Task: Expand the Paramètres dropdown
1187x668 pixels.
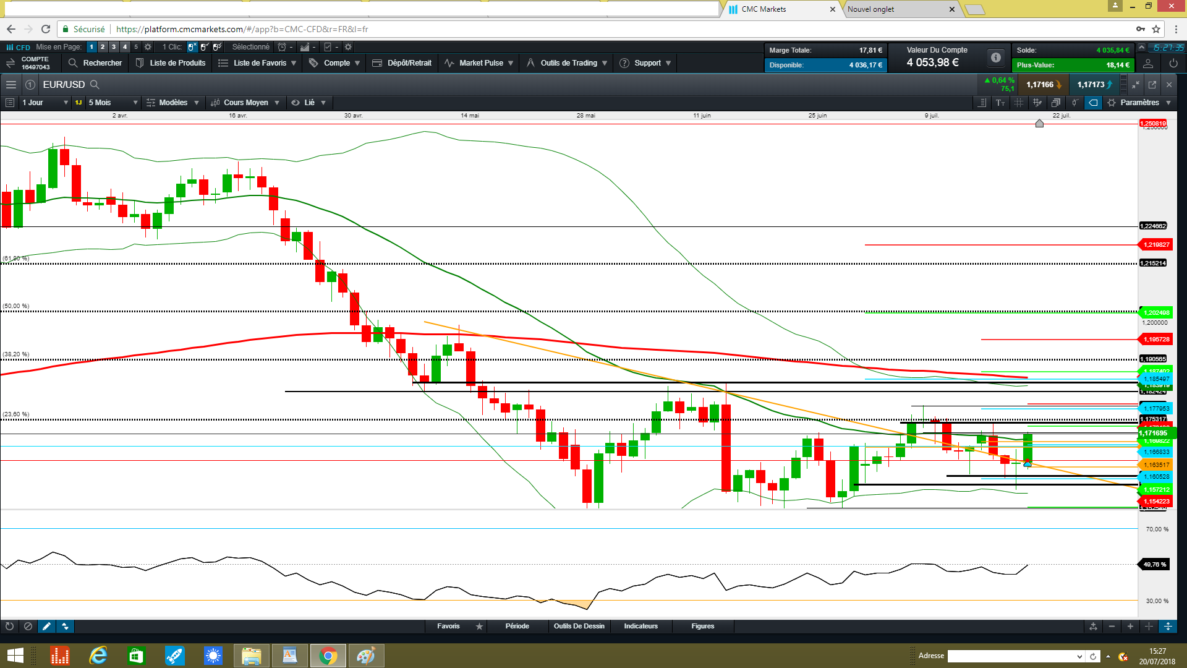Action: pyautogui.click(x=1141, y=103)
